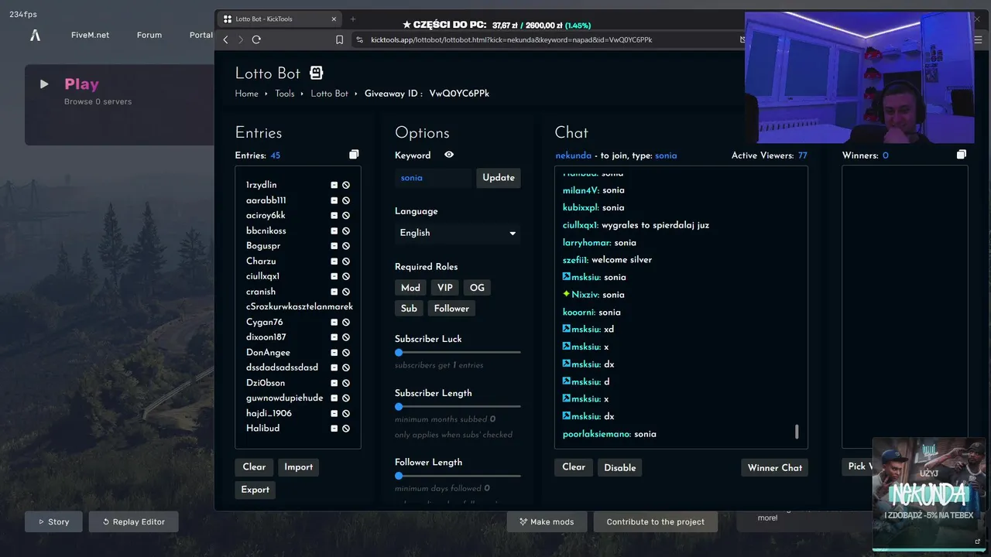Remove entry aarabb111 with its minus icon
991x557 pixels.
pyautogui.click(x=334, y=200)
